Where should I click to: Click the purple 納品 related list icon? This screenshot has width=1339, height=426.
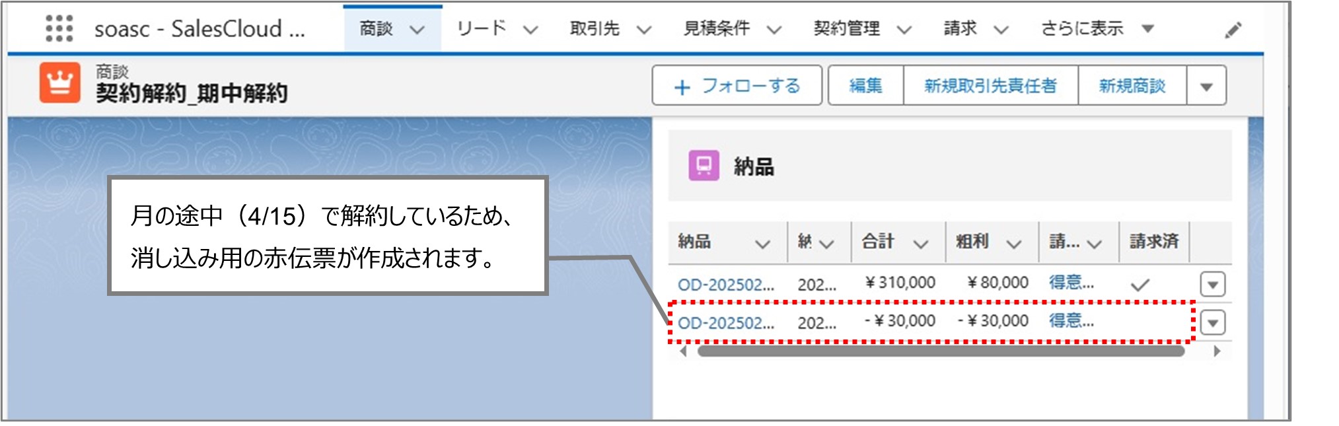(x=704, y=165)
